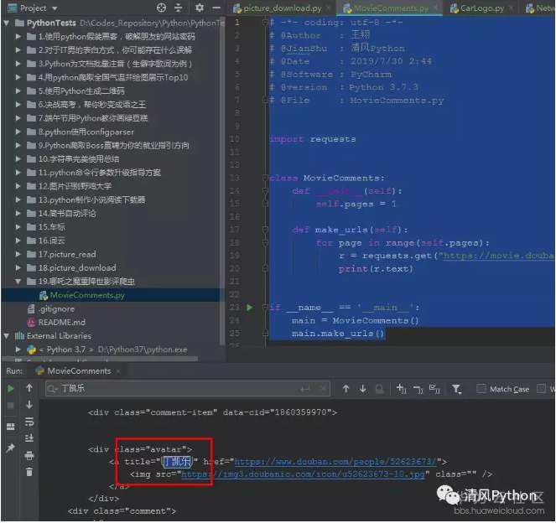The height and width of the screenshot is (523, 556).
Task: Click highlighted 丁凯乐 match in console
Action: (x=177, y=461)
